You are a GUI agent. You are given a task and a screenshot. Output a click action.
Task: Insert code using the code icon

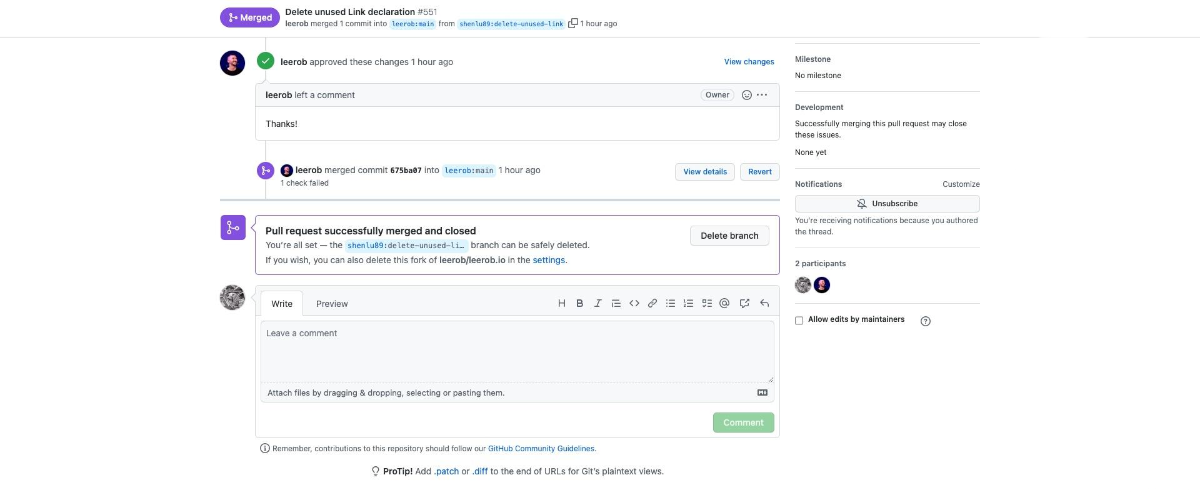tap(634, 304)
